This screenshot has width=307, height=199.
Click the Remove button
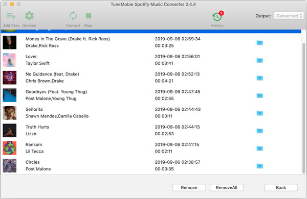(x=189, y=188)
